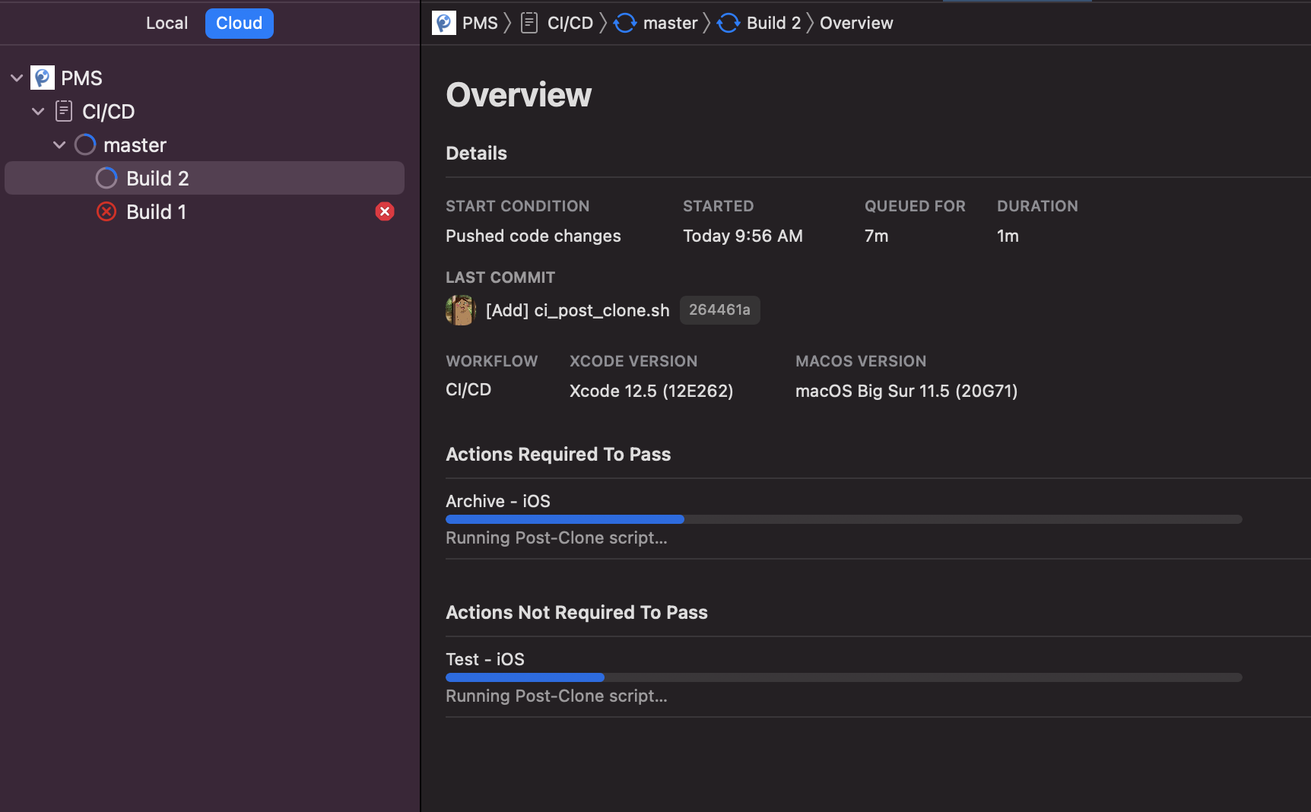Click macOS Big Sur 11.5 (20G71) text
Viewport: 1311px width, 812px height.
pyautogui.click(x=906, y=391)
